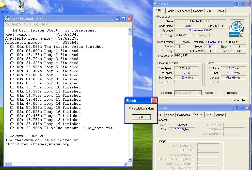This screenshot has height=170, width=252.
Task: Open the Processor #1 selection dropdown
Action: tap(199, 93)
